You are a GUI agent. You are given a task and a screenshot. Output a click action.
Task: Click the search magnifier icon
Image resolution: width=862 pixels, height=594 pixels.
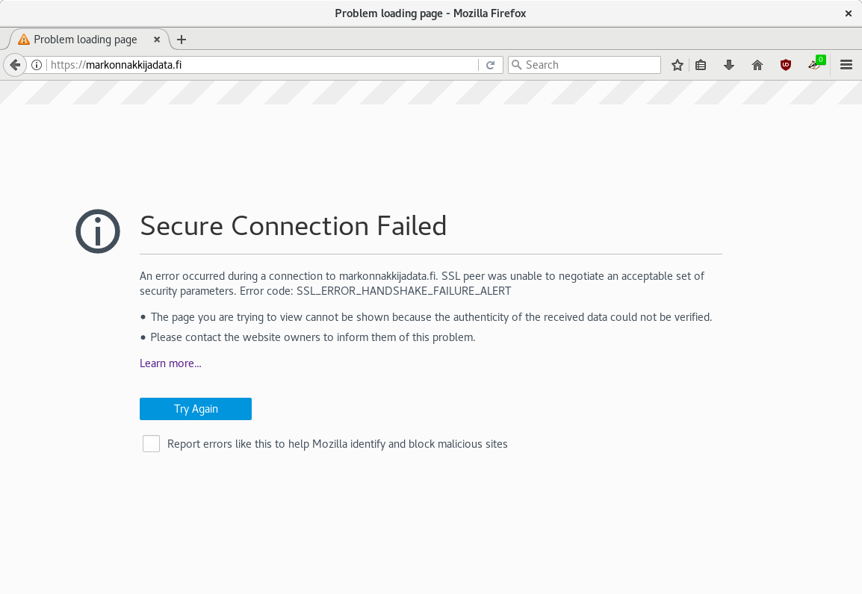[516, 65]
